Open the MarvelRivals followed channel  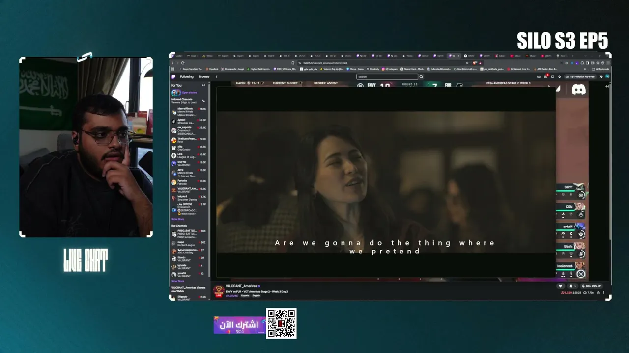[x=189, y=111]
